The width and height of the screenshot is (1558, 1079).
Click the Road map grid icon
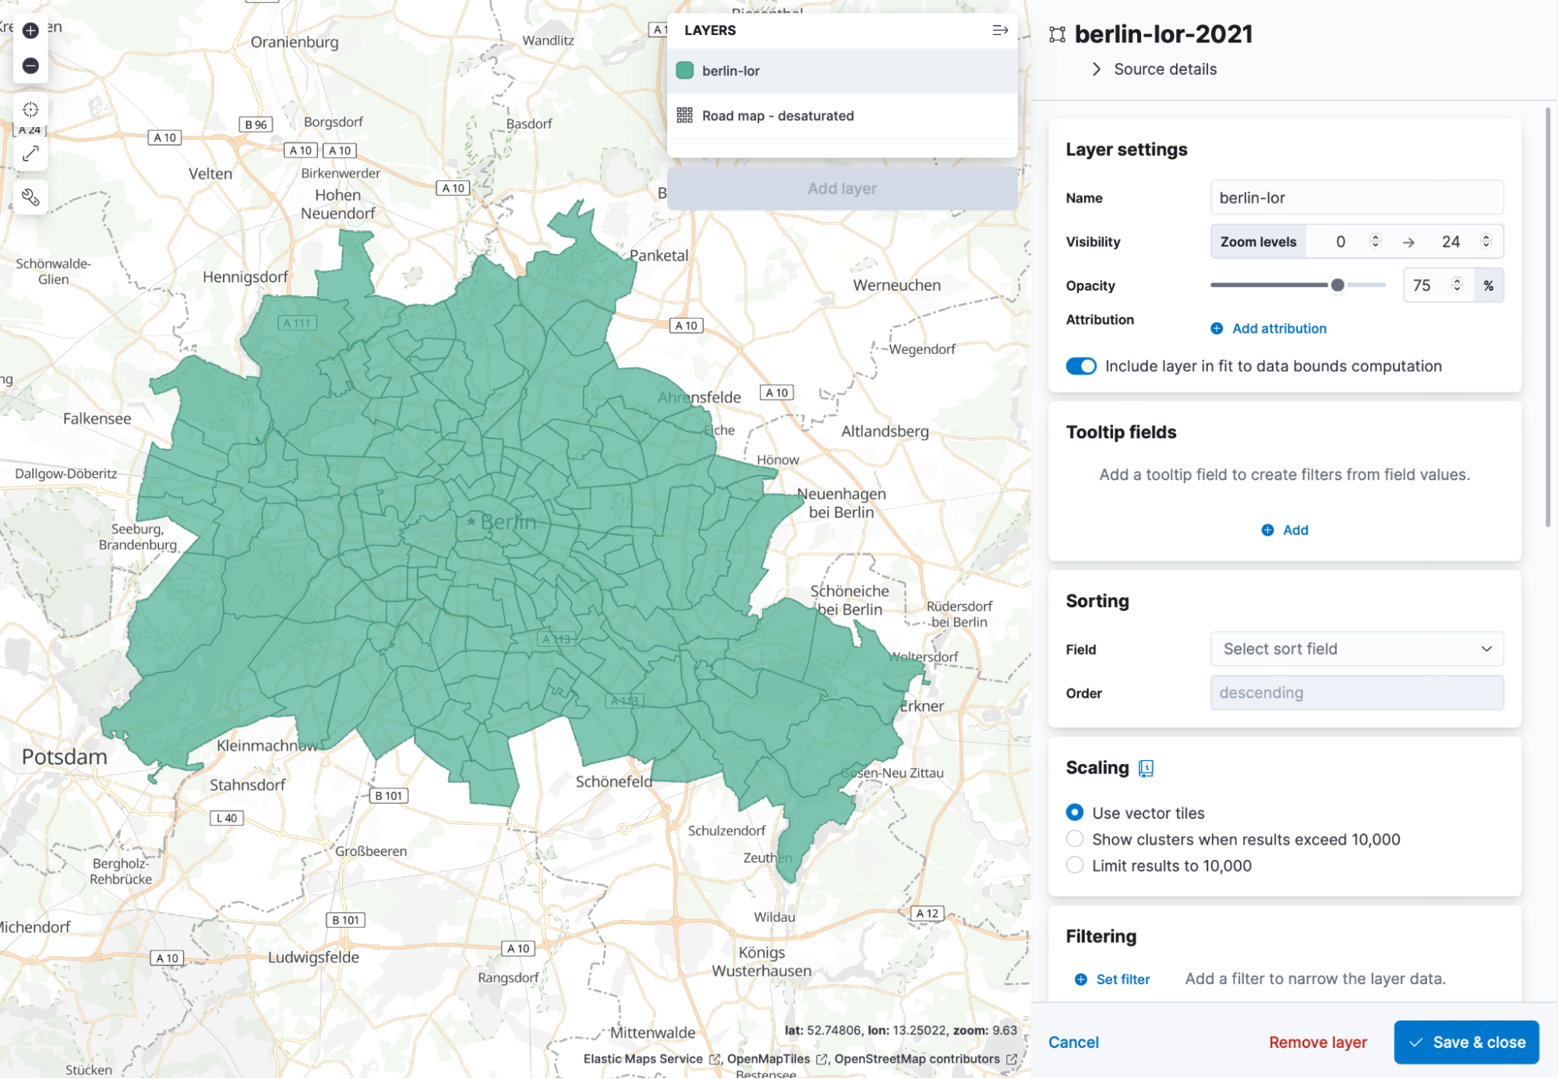(x=684, y=115)
